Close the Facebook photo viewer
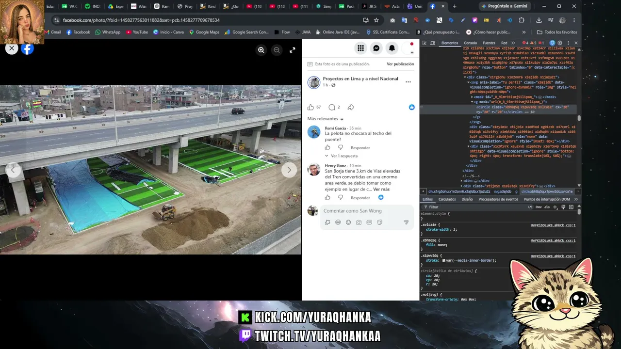This screenshot has width=621, height=349. [12, 48]
